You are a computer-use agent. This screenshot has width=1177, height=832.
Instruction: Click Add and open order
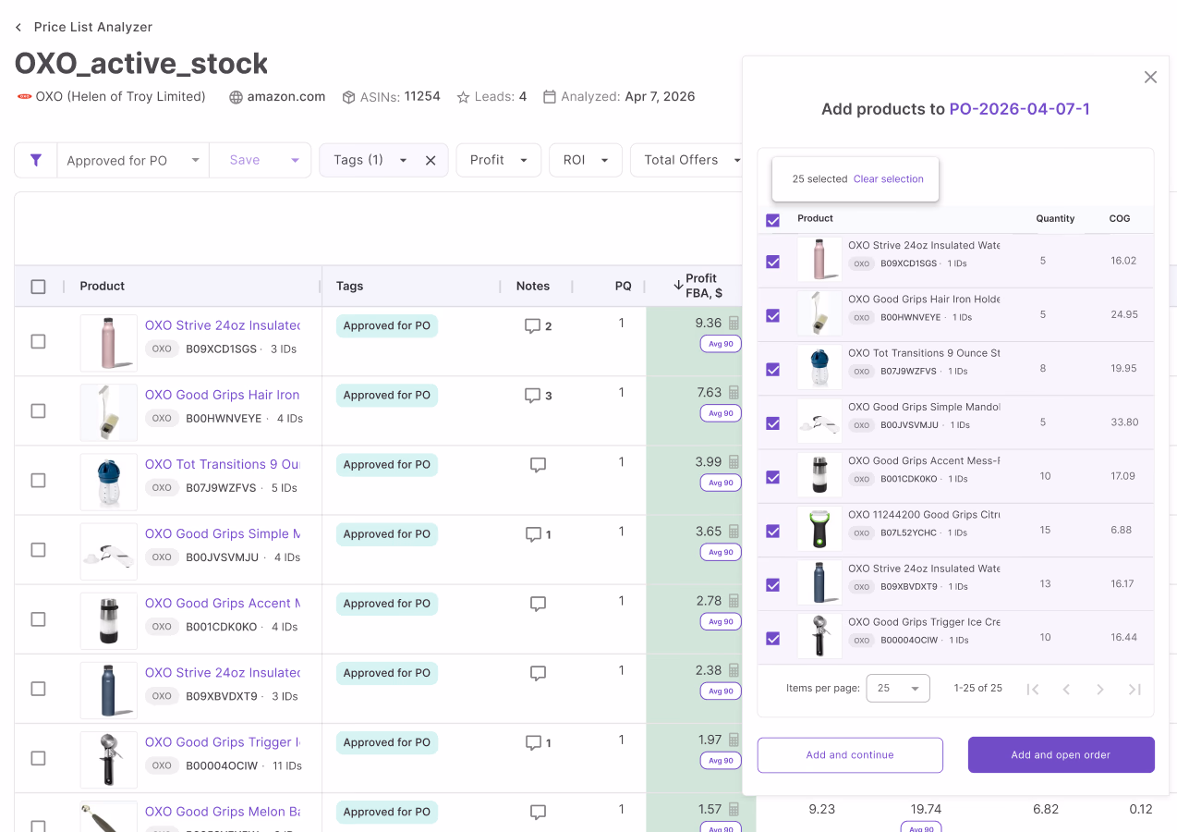(x=1061, y=754)
